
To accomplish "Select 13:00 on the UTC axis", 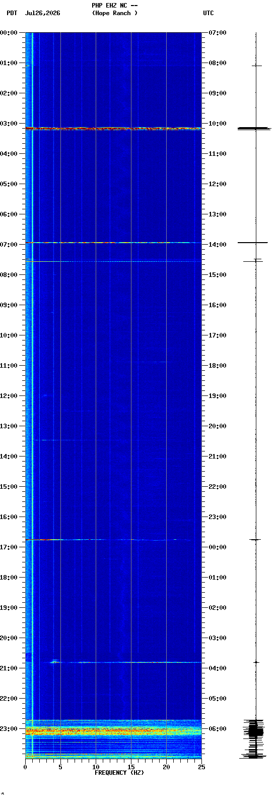I will point(218,214).
